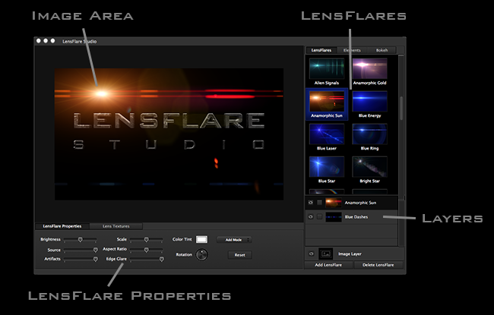Click the Scale slider handle
The height and width of the screenshot is (315, 494).
[x=146, y=240]
